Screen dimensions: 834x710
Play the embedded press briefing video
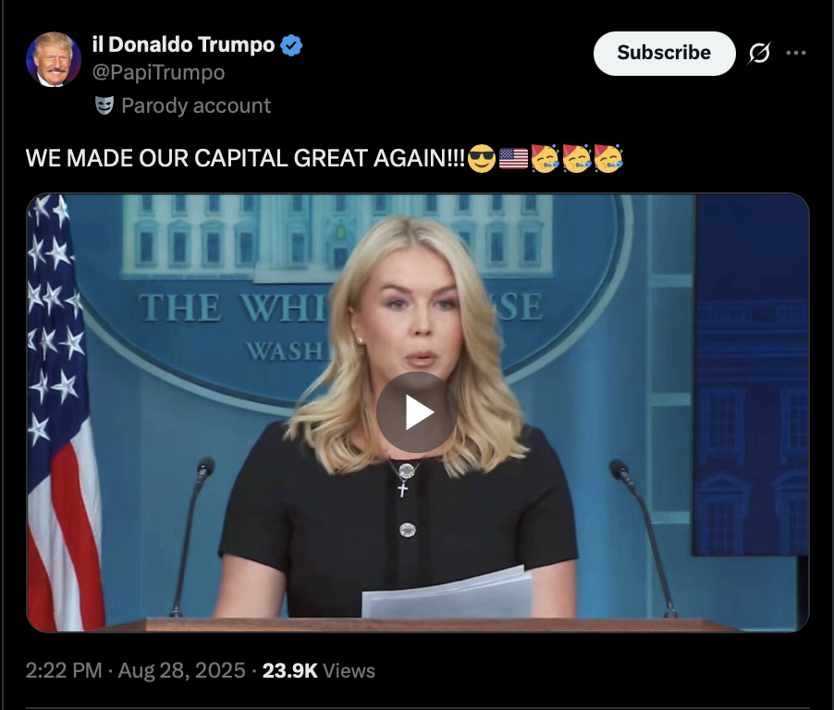[x=416, y=412]
